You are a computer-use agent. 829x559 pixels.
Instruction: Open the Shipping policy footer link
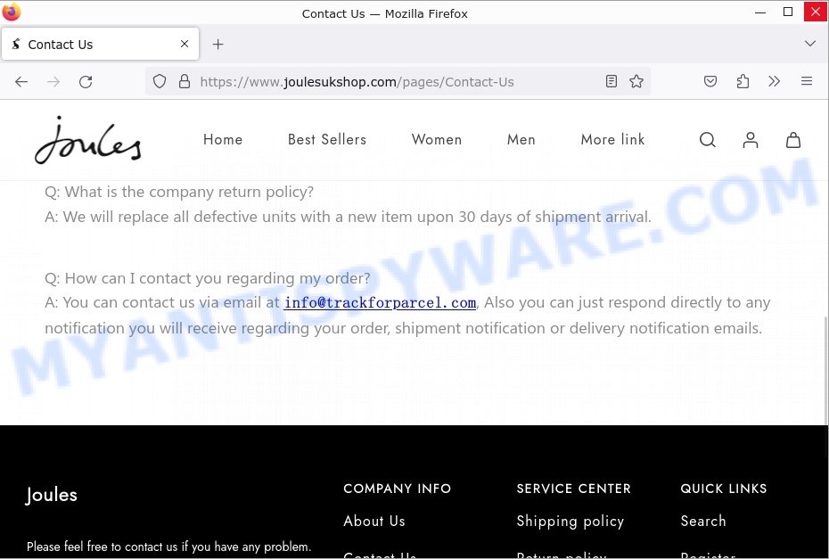[x=570, y=522]
